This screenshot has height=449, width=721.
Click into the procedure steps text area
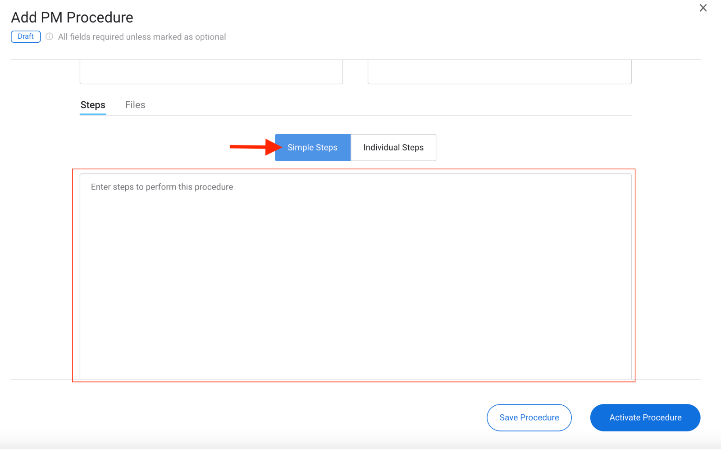click(x=356, y=276)
